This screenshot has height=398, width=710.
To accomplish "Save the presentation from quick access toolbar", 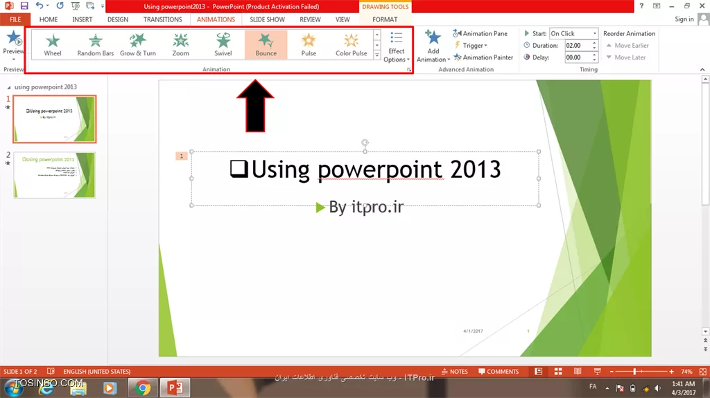I will click(x=24, y=6).
